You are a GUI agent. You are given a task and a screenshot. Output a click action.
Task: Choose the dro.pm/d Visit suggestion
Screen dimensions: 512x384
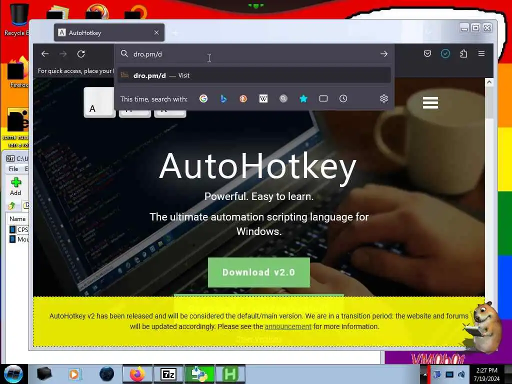click(254, 75)
